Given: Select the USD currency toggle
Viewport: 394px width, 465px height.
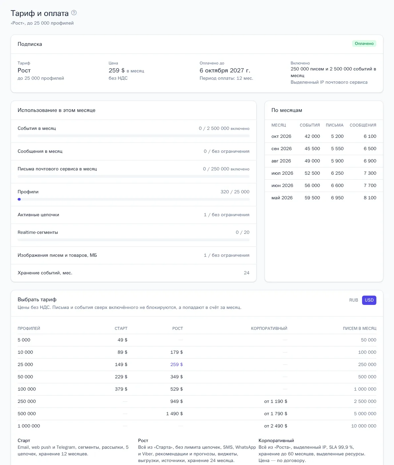Looking at the screenshot, I should 369,300.
